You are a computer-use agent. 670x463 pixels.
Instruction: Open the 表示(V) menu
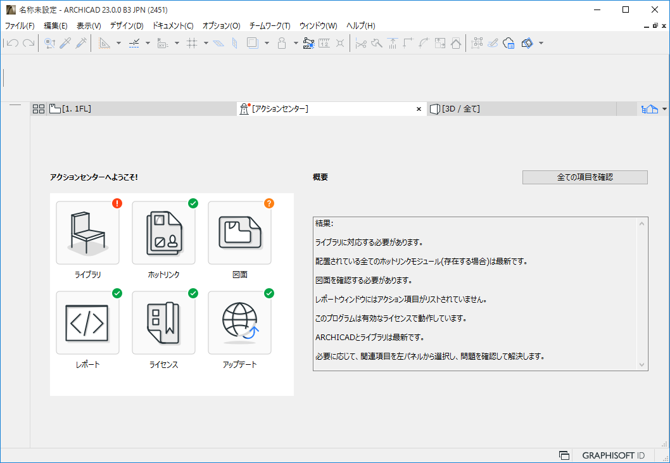(x=89, y=25)
